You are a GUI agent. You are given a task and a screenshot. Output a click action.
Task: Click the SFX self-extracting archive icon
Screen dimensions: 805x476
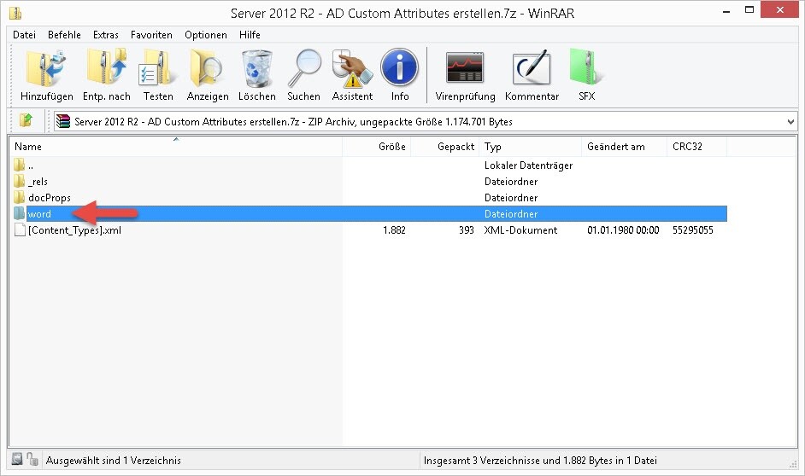click(586, 70)
